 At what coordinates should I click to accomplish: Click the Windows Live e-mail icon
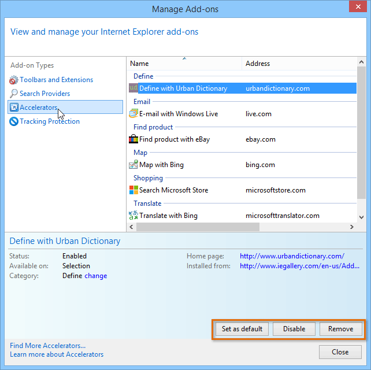pyautogui.click(x=133, y=113)
